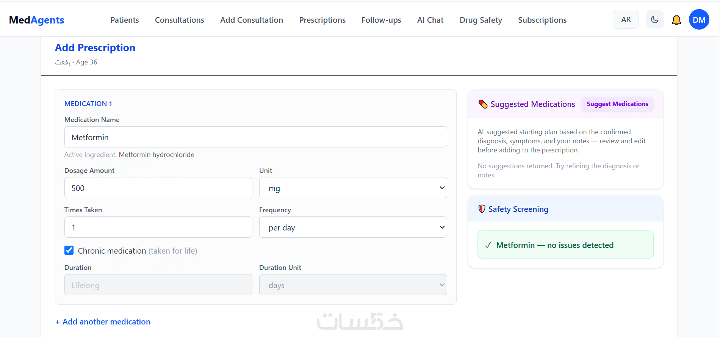Open the Unit dropdown showing mg
Image resolution: width=720 pixels, height=337 pixels.
coord(353,188)
